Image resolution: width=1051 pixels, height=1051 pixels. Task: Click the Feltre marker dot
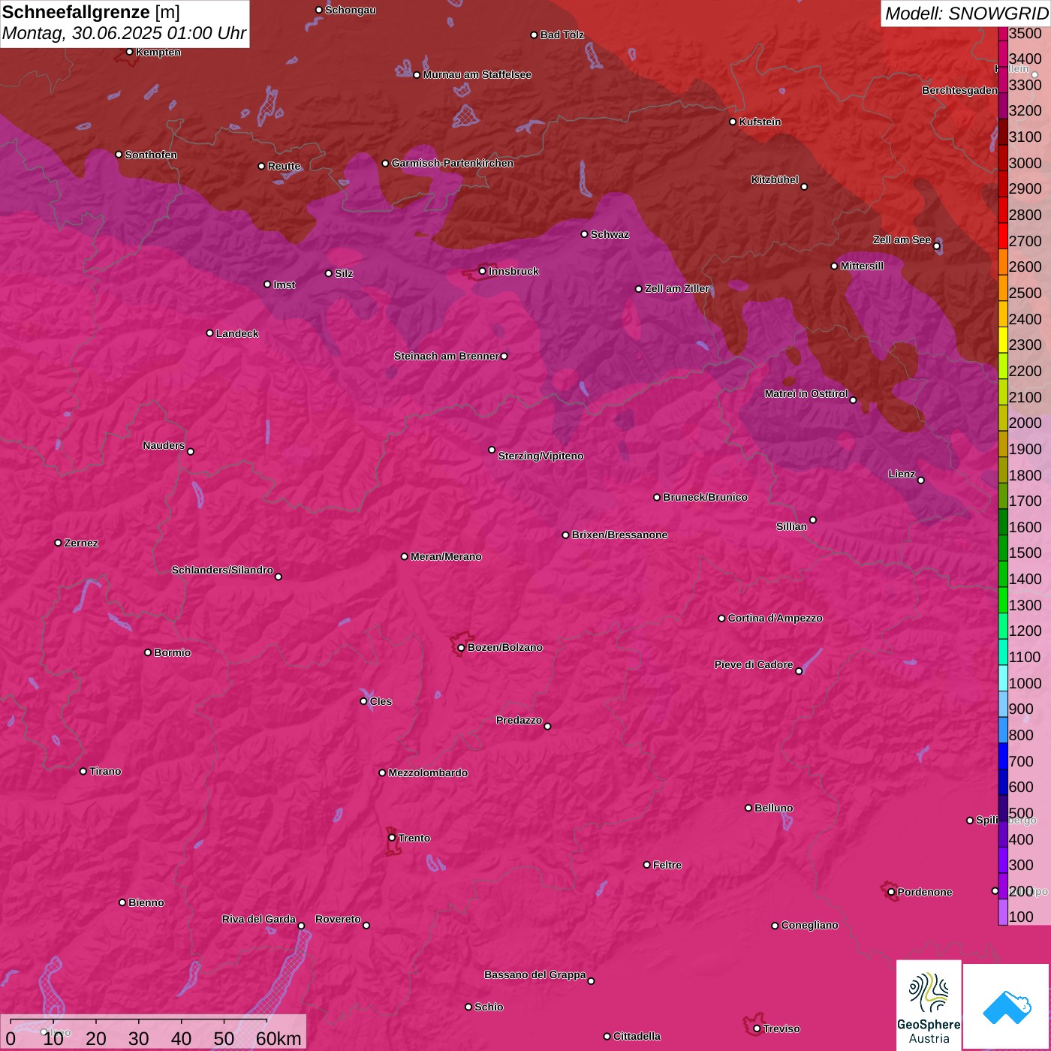tap(647, 865)
